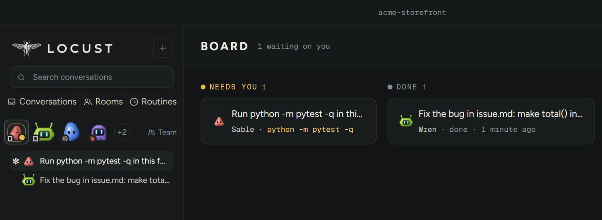Open sidebar conversation 'Run python -m pytest -q in this f...'

92,161
